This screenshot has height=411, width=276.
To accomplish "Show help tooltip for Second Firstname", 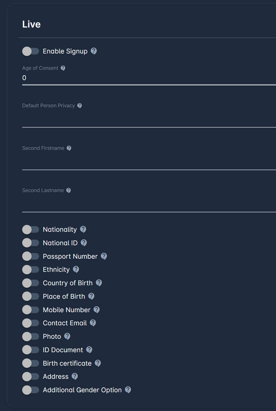I will [x=69, y=148].
